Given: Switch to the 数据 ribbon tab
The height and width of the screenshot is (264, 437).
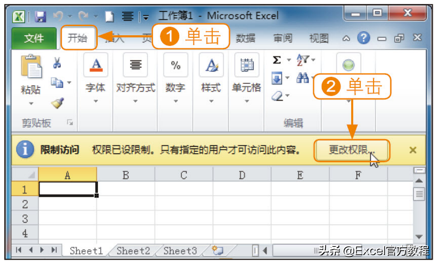Looking at the screenshot, I should (245, 38).
